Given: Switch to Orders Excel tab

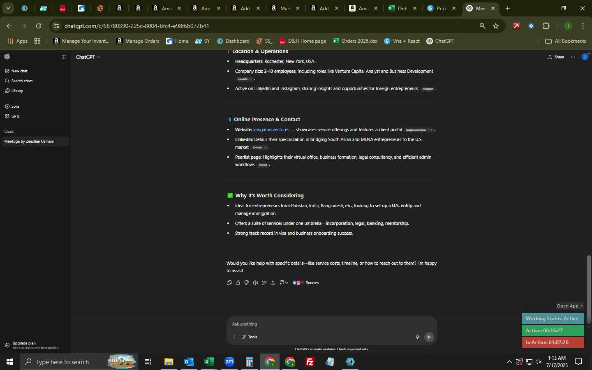Looking at the screenshot, I should (x=403, y=8).
